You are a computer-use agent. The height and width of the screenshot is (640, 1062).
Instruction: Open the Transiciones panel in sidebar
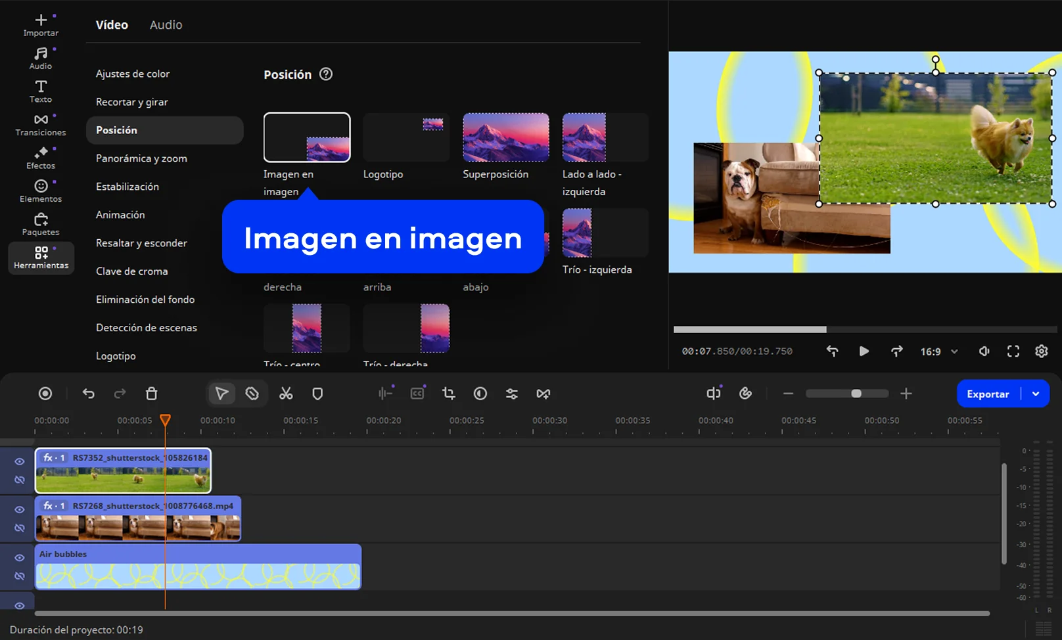coord(41,124)
